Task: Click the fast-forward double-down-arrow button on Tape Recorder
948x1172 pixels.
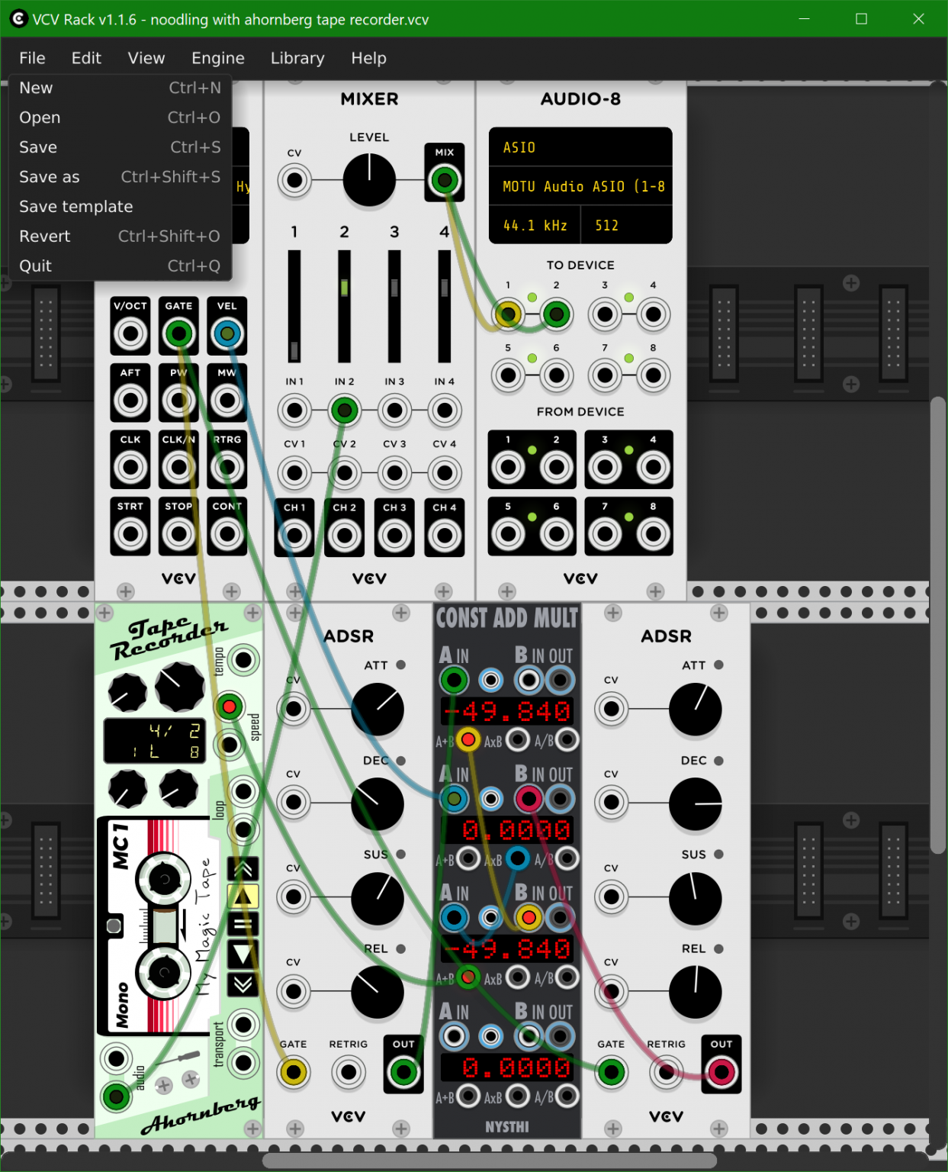Action: (243, 984)
